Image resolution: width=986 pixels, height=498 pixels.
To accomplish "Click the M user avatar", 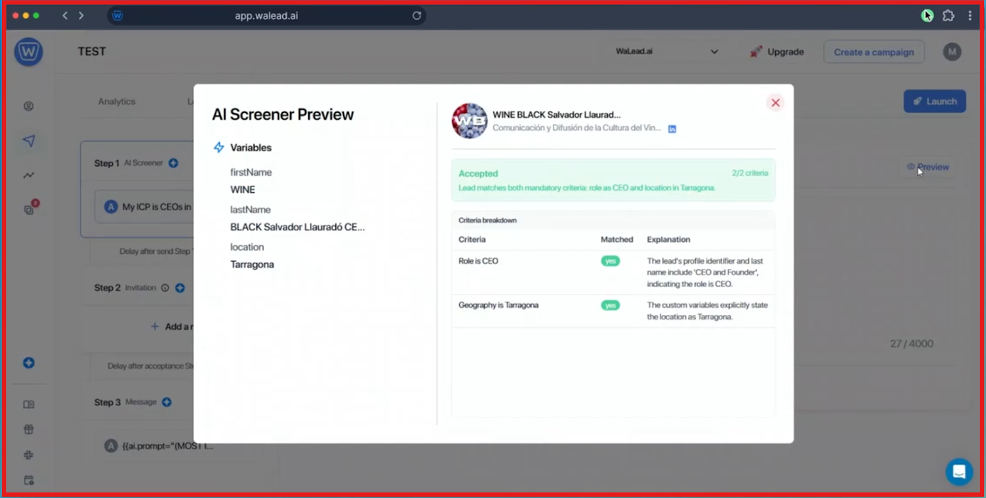I will coord(952,52).
